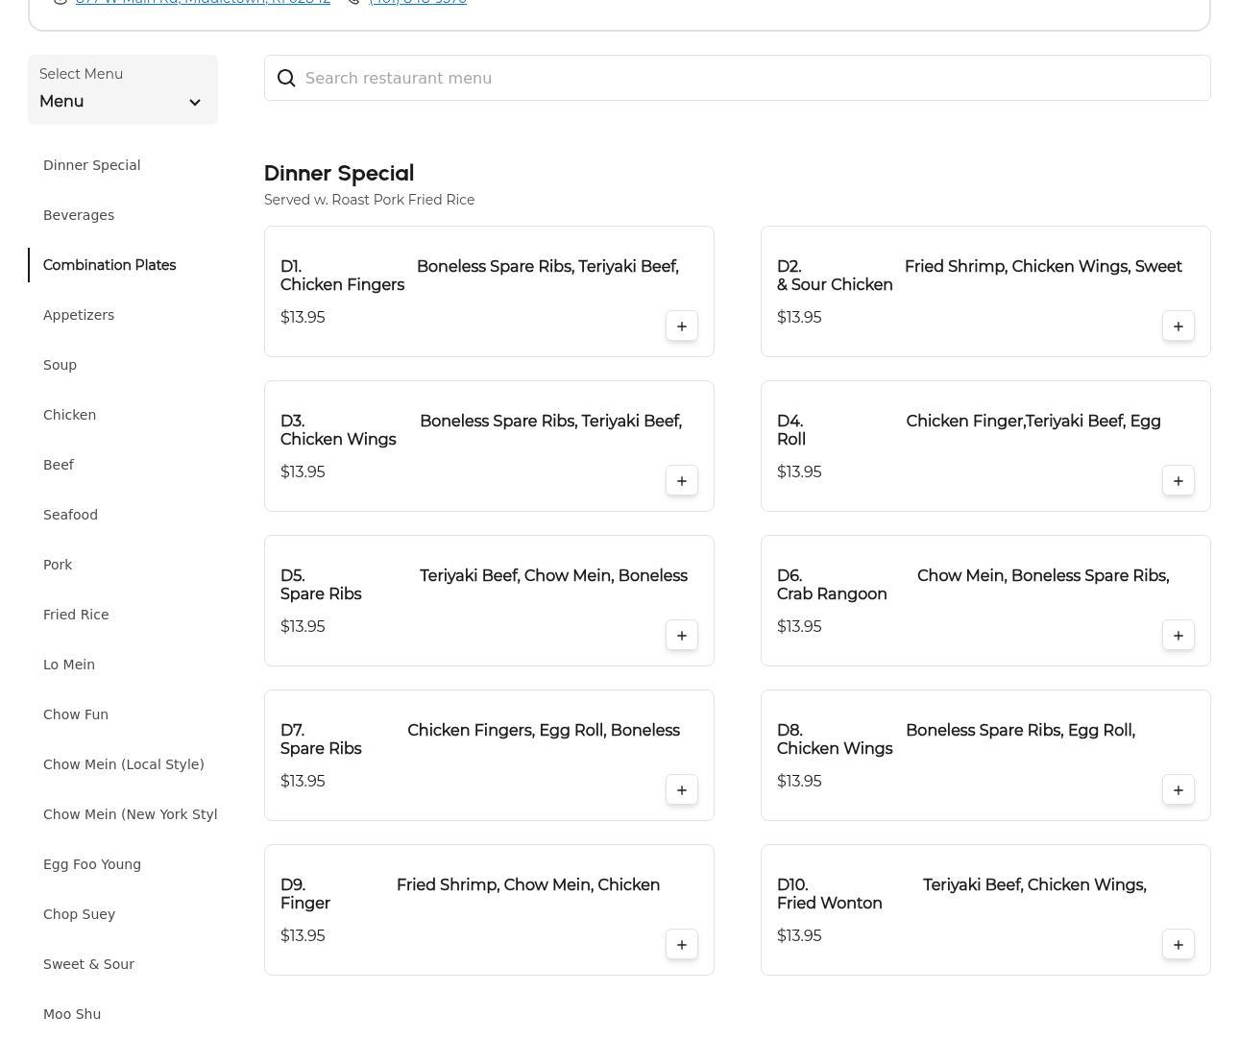Add D1 dinner special to cart
The image size is (1239, 1040).
[x=681, y=327]
